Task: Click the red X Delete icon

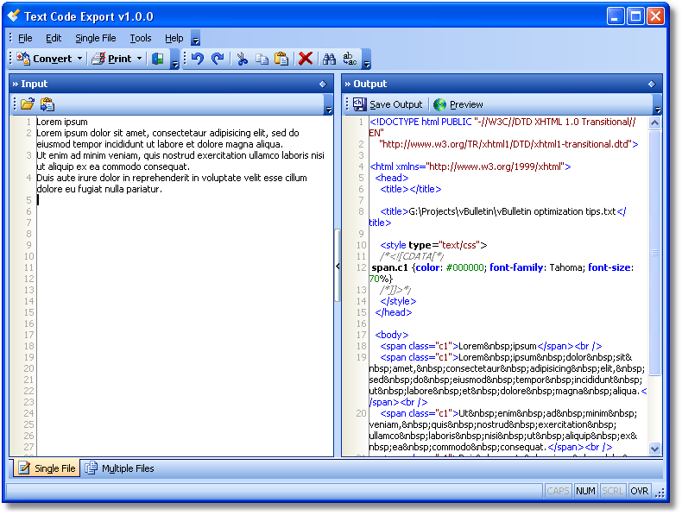Action: (306, 59)
